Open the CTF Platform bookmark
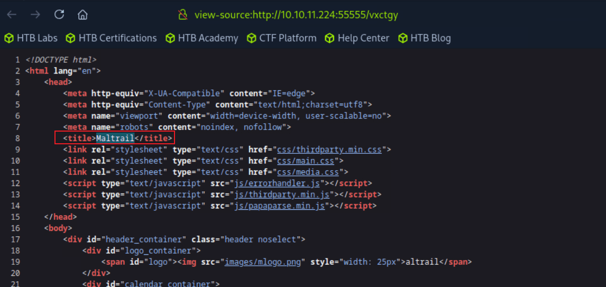The image size is (606, 287). (x=288, y=38)
